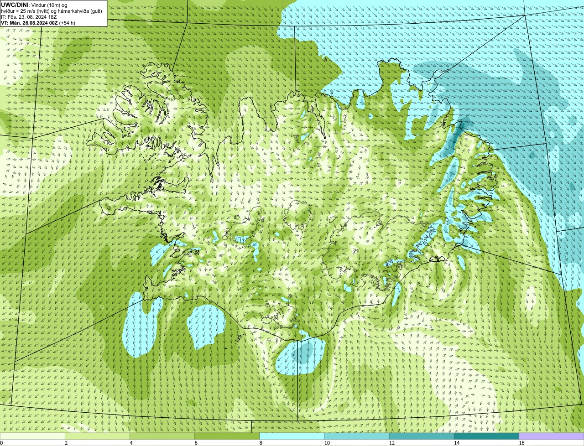Click the "14" scale label
Image resolution: width=584 pixels, height=446 pixels.
tap(457, 443)
